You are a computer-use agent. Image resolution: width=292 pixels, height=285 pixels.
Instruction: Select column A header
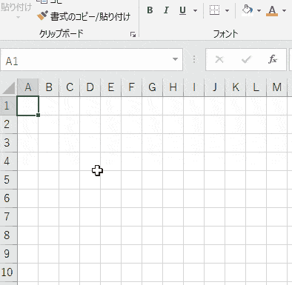[28, 87]
